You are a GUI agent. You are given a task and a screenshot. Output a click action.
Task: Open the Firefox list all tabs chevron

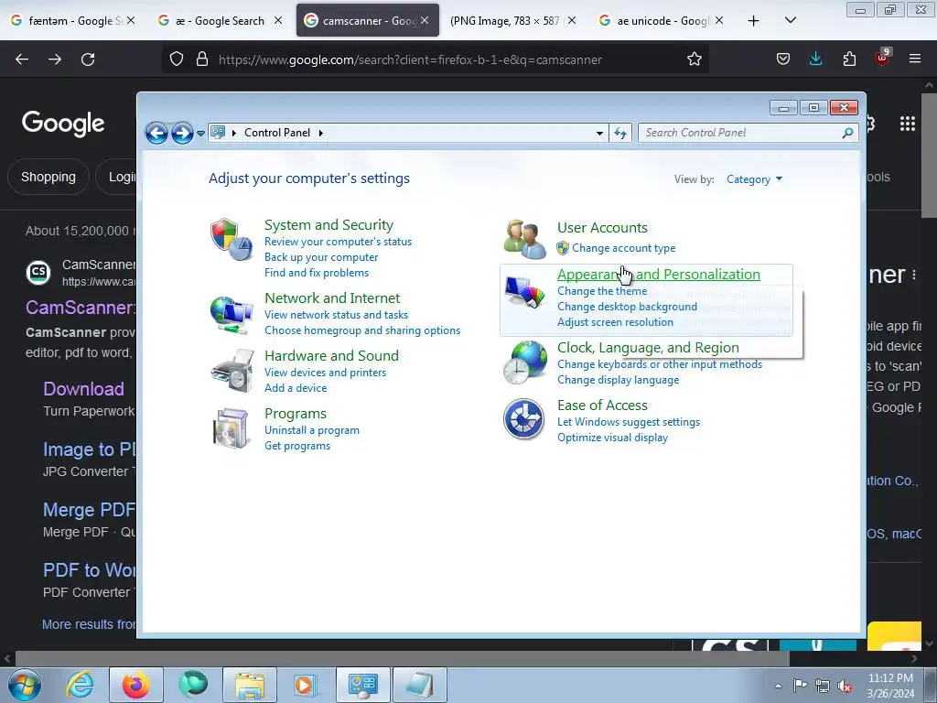tap(790, 20)
